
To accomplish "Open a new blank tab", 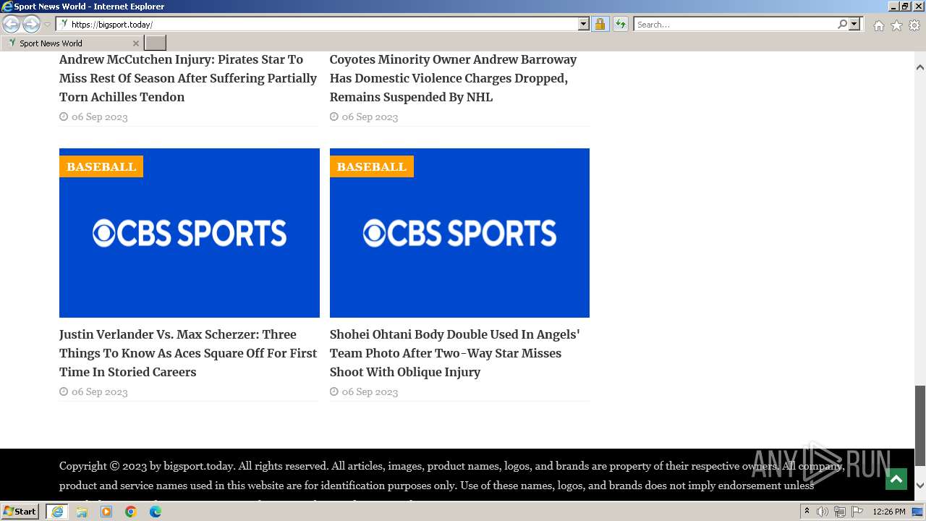I will click(x=156, y=43).
